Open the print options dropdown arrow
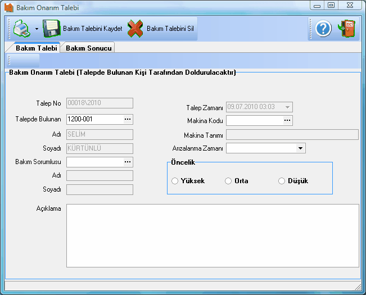The height and width of the screenshot is (295, 366). click(x=37, y=29)
